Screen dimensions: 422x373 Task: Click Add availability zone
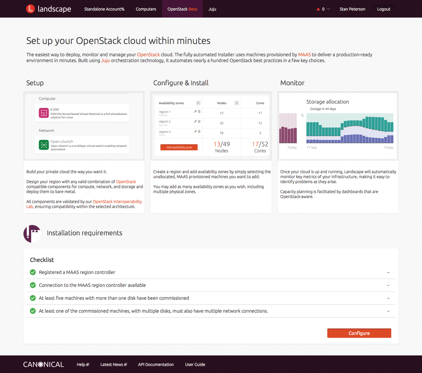(x=179, y=147)
